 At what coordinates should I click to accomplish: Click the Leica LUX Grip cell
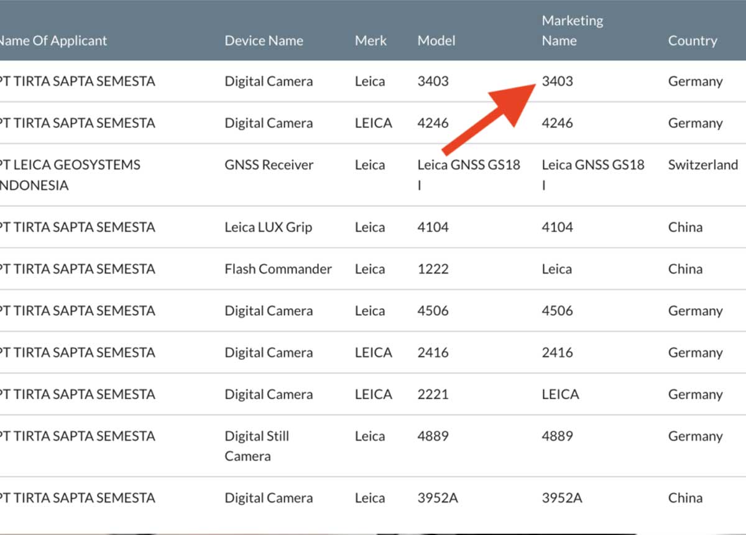268,227
